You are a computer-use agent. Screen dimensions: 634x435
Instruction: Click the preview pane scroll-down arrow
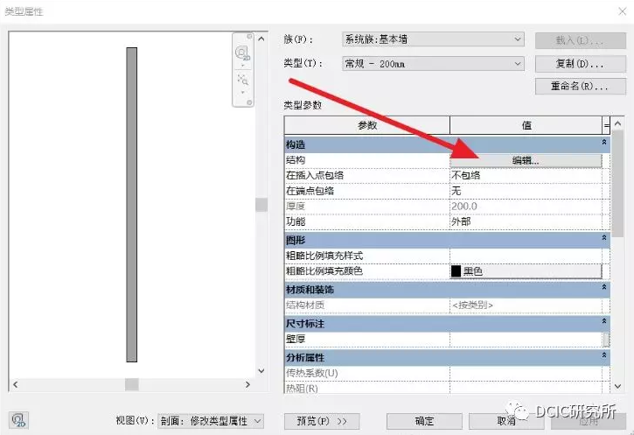tap(261, 370)
